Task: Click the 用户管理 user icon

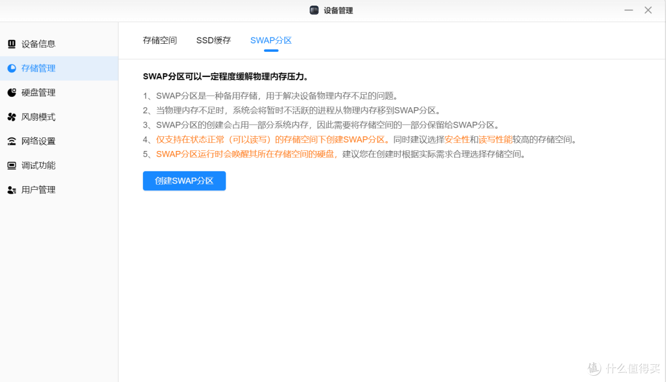Action: (x=12, y=190)
